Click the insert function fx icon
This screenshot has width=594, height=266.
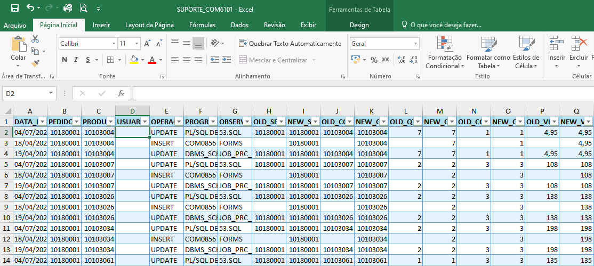click(121, 93)
